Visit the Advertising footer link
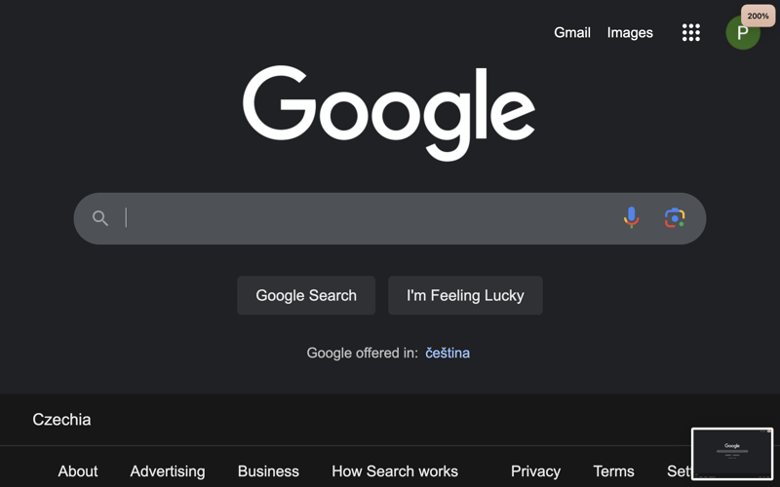Viewport: 780px width, 487px height. (168, 471)
